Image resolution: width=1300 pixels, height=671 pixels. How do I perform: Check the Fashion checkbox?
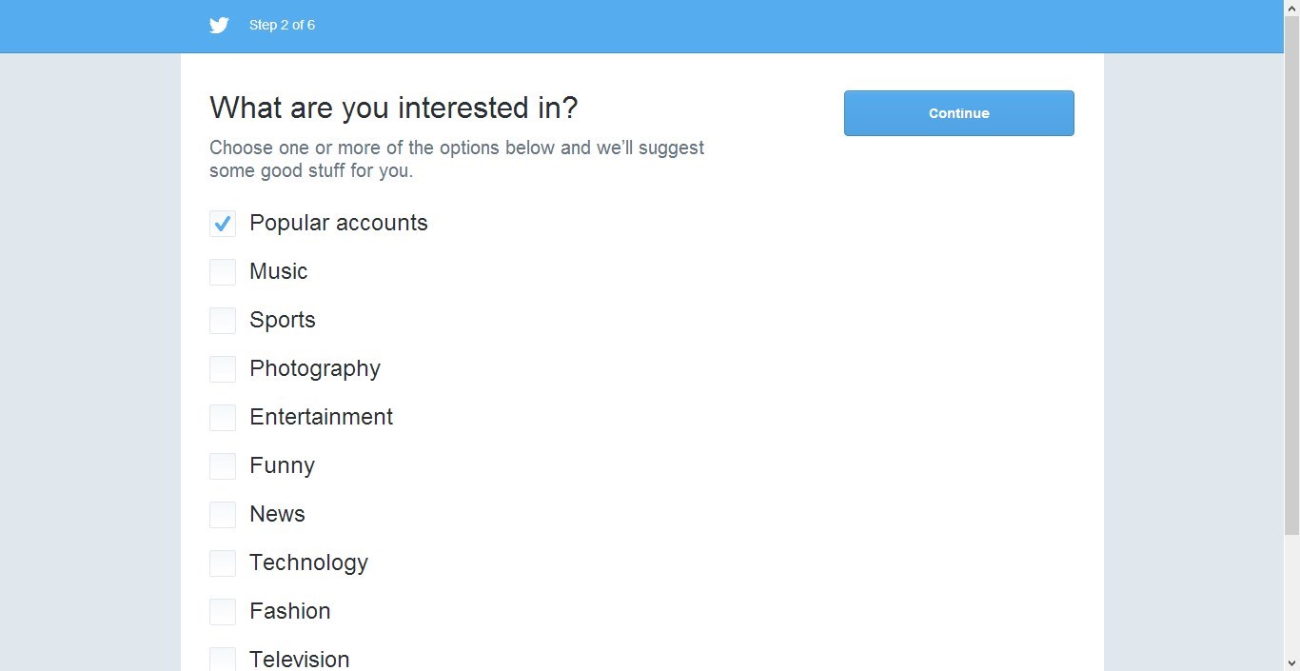pyautogui.click(x=222, y=612)
